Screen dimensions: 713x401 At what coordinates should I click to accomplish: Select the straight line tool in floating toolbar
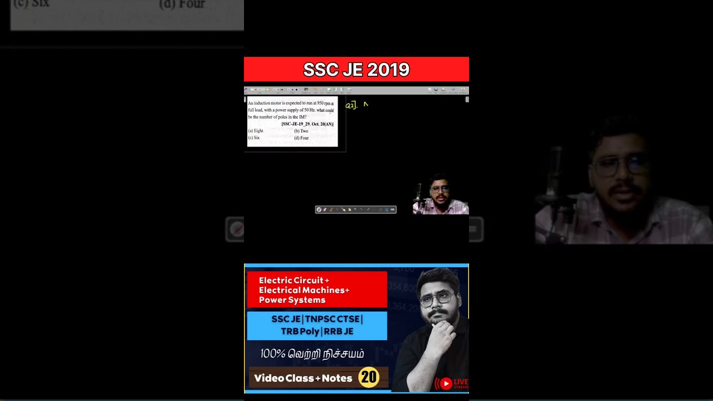(x=368, y=209)
